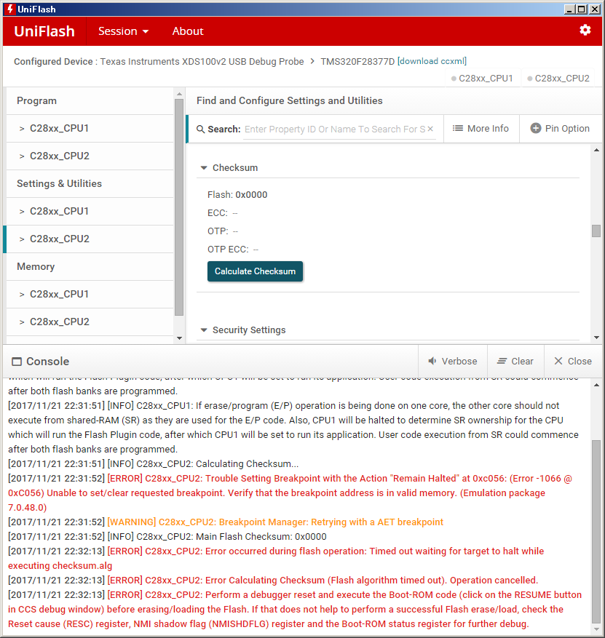Image resolution: width=605 pixels, height=638 pixels.
Task: Click the sidebar scroll up arrow
Action: (x=179, y=94)
